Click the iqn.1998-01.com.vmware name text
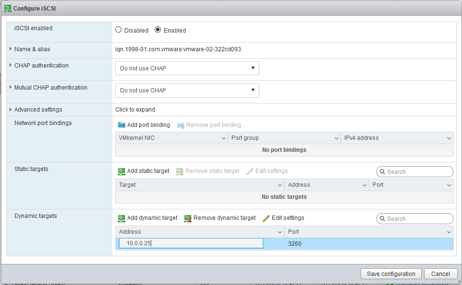 178,49
